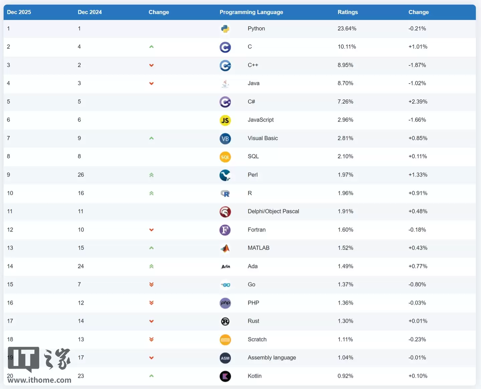481x389 pixels.
Task: Click the SQL logo icon
Action: (225, 157)
